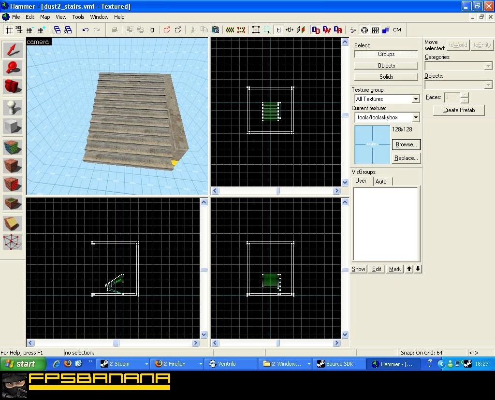Expand the Categories combo box

coord(488,66)
